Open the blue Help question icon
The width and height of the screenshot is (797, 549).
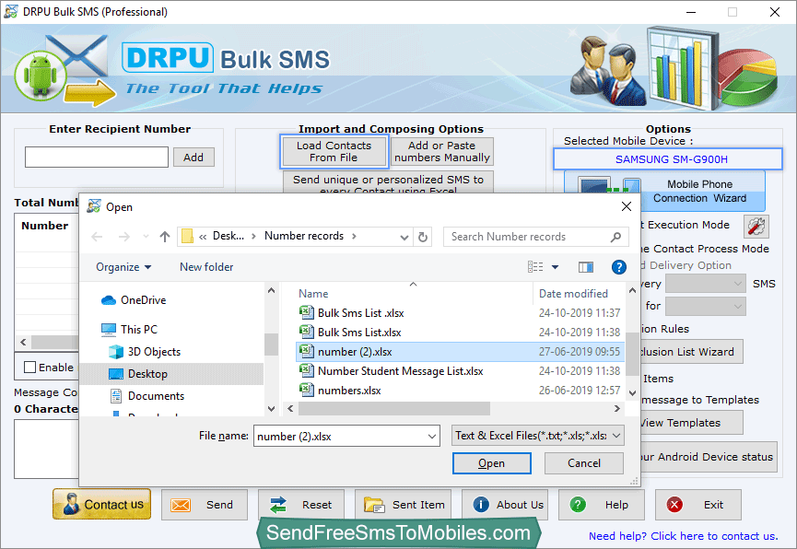click(618, 267)
